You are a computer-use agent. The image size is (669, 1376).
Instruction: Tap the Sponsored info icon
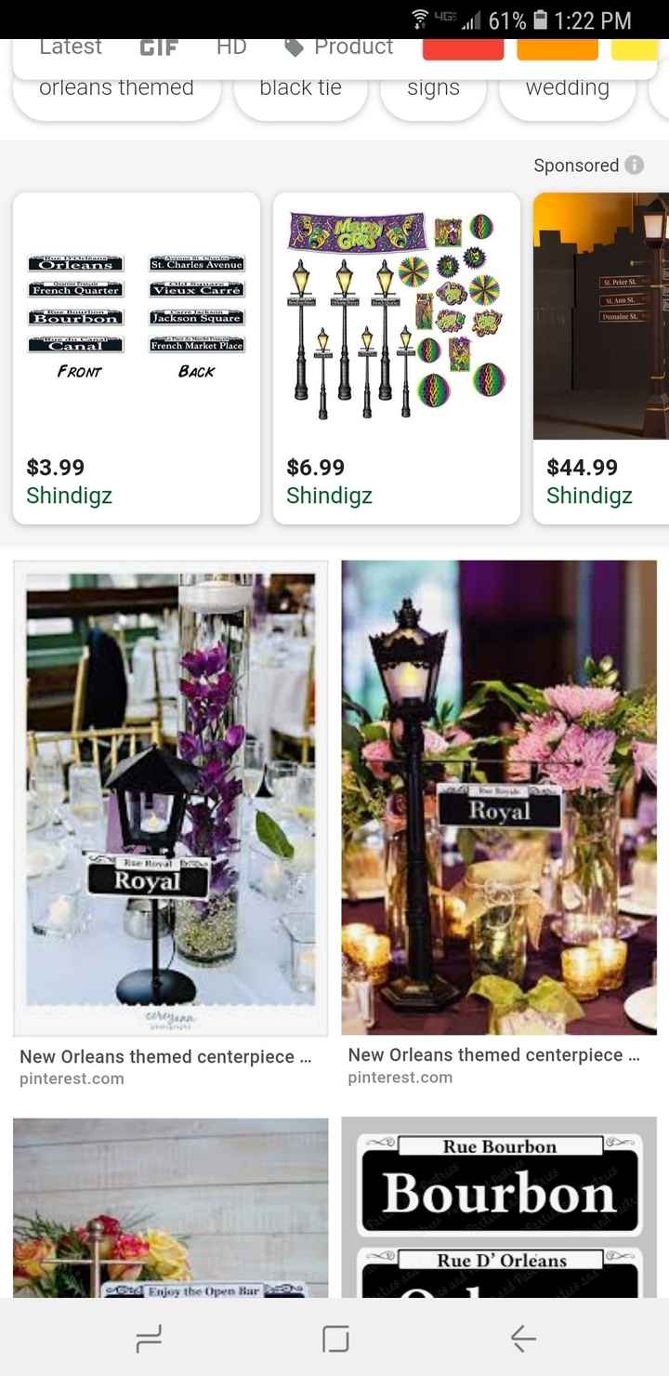(635, 165)
